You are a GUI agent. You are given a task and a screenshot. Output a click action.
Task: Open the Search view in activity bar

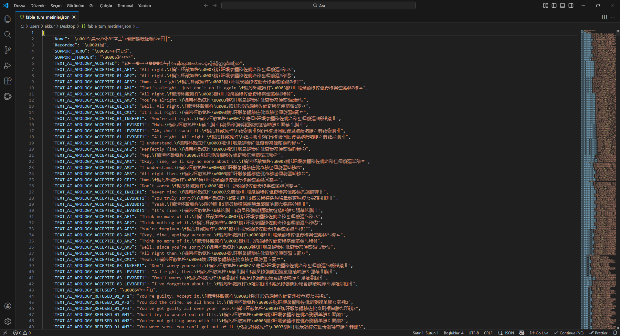click(x=8, y=35)
